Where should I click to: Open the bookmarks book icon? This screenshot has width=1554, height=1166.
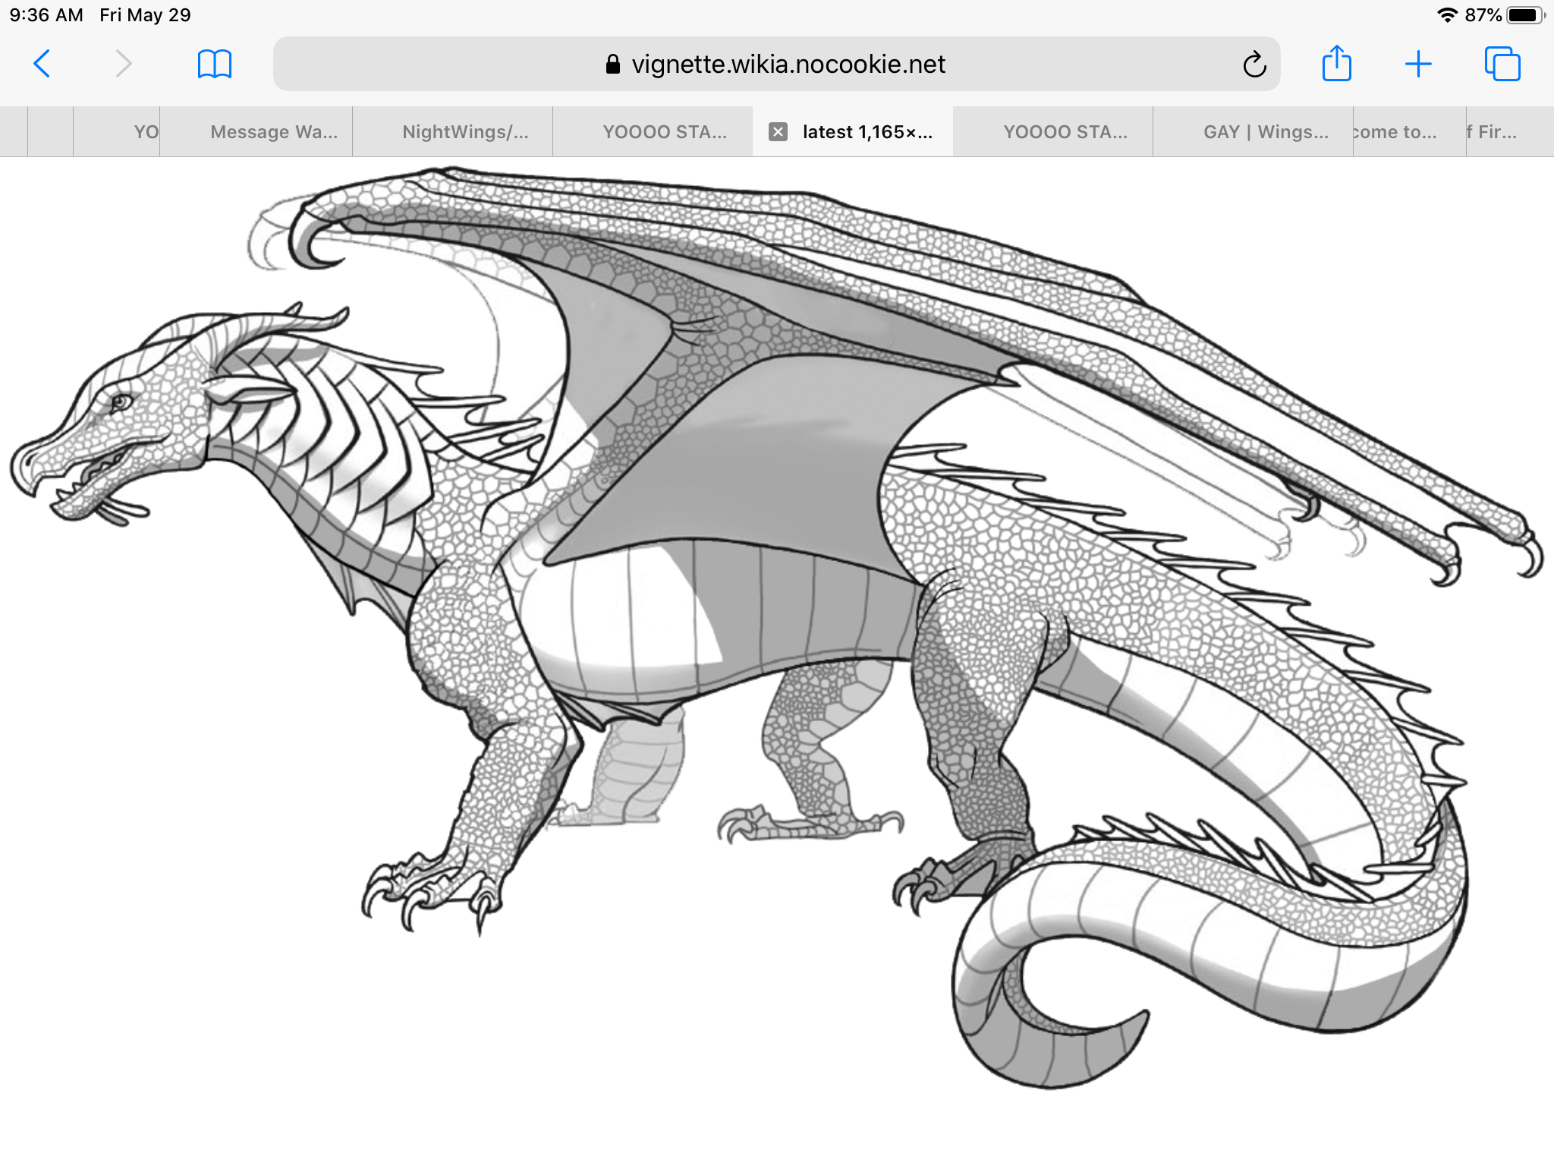coord(214,64)
